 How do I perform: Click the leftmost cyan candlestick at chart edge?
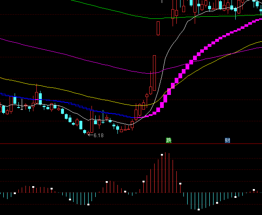(4, 110)
